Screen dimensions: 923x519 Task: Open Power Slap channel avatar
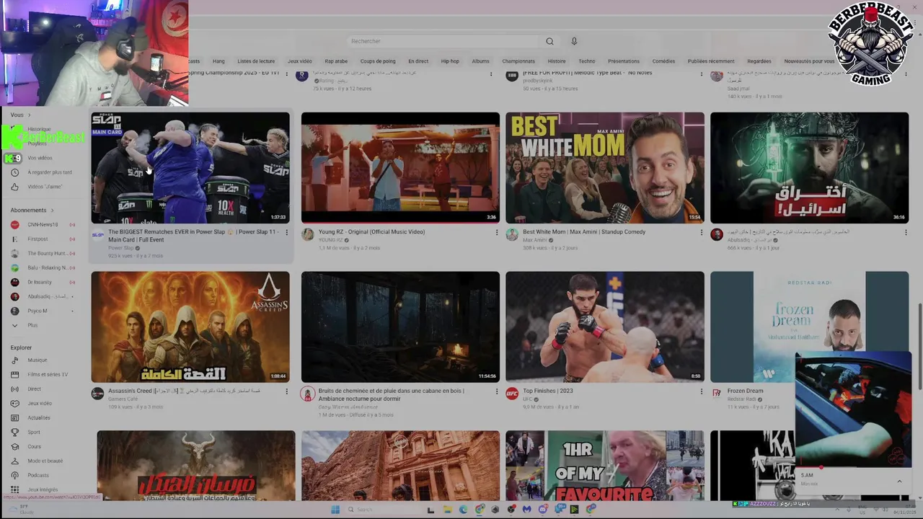(97, 234)
